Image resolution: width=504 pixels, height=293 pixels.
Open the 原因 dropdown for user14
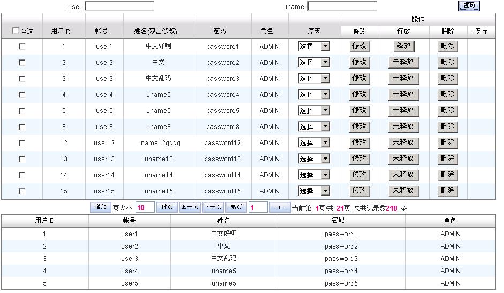point(314,175)
